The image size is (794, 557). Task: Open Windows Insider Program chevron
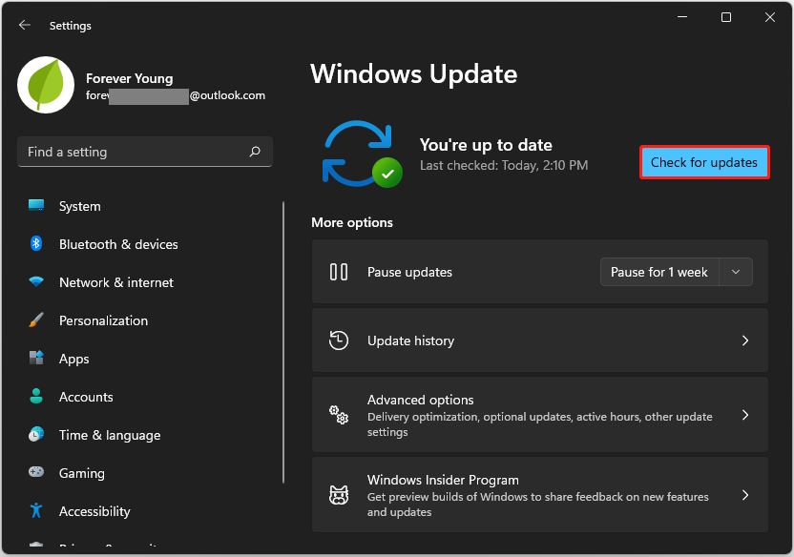point(745,495)
